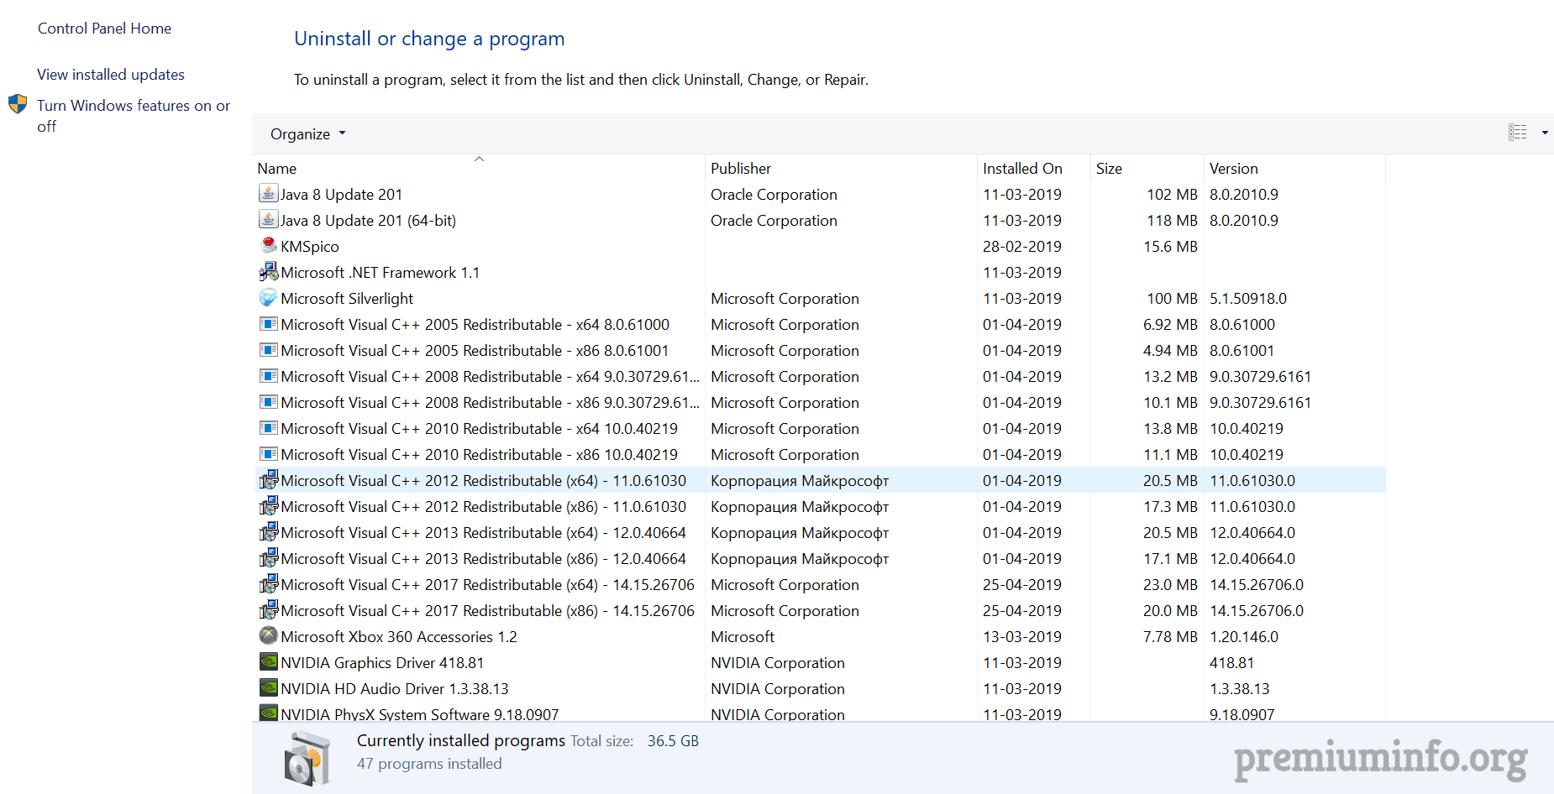Click the Java 8 Update 201 (64-bit) icon
The width and height of the screenshot is (1554, 794).
[x=268, y=219]
